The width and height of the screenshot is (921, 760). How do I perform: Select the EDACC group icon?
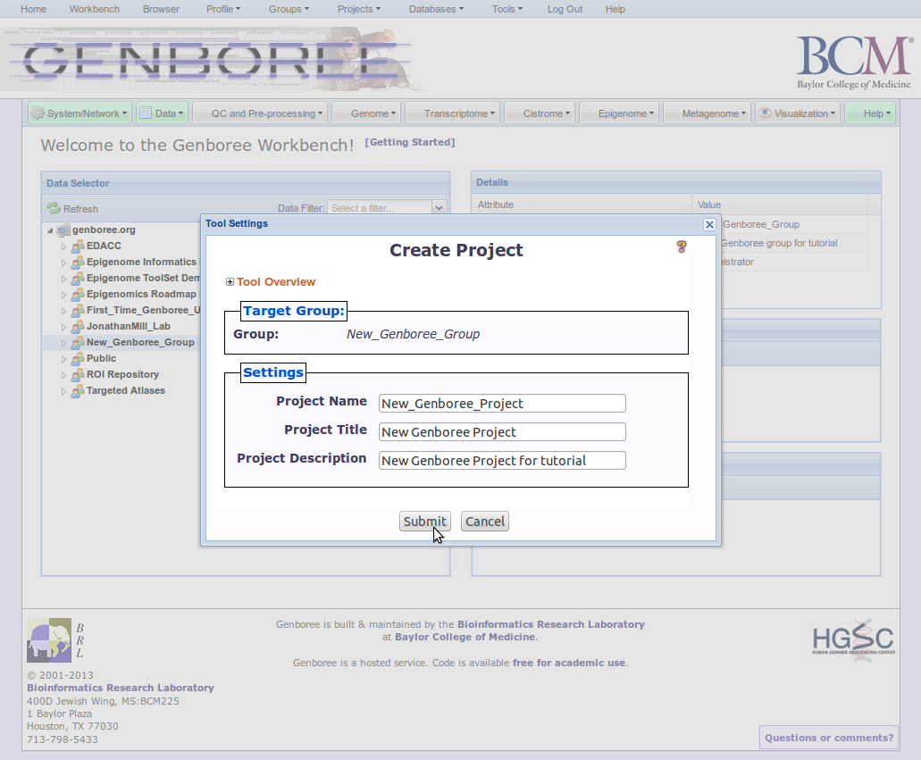[78, 246]
